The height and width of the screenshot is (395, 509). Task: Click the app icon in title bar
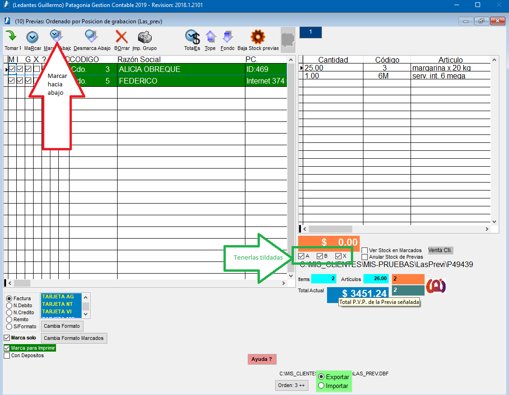point(7,5)
